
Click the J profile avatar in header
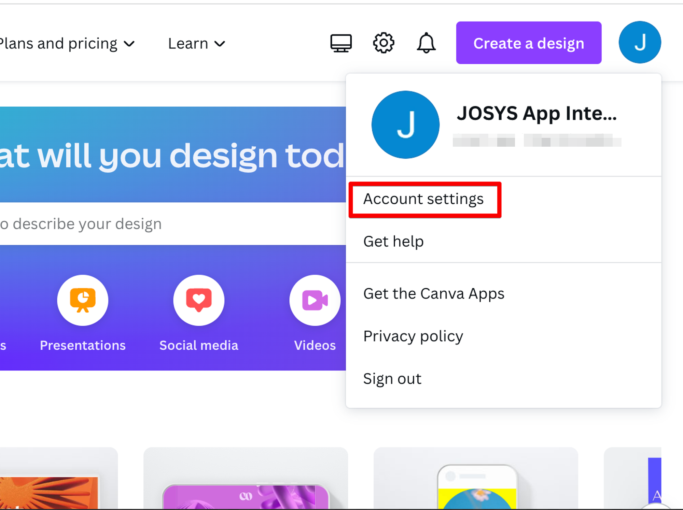[639, 42]
